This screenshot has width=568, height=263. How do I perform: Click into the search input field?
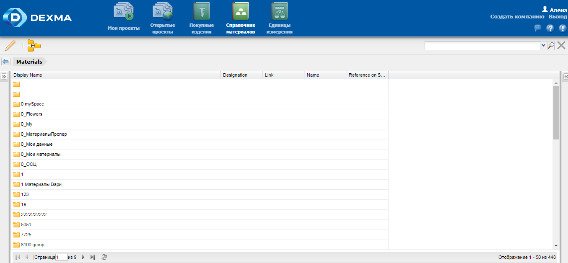tap(482, 46)
